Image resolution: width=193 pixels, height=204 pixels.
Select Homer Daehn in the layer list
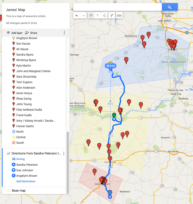click(x=25, y=126)
